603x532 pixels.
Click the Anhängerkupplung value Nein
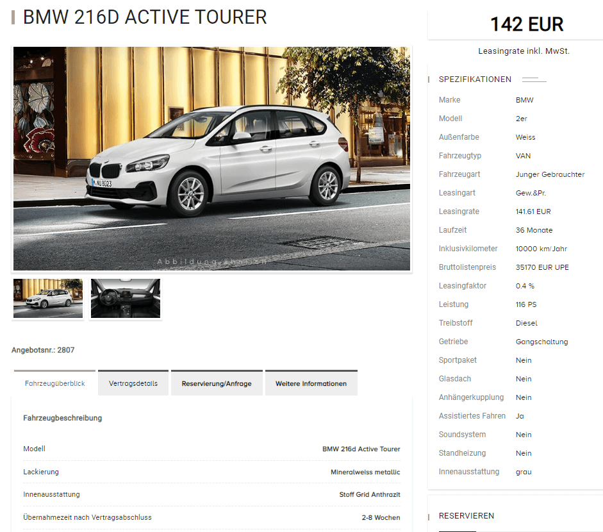click(x=524, y=397)
